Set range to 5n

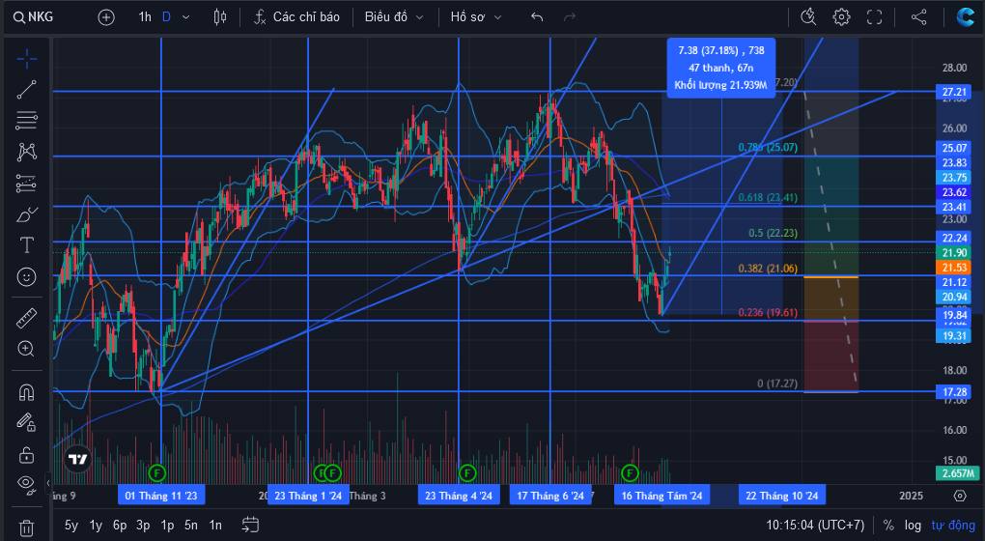pos(191,526)
